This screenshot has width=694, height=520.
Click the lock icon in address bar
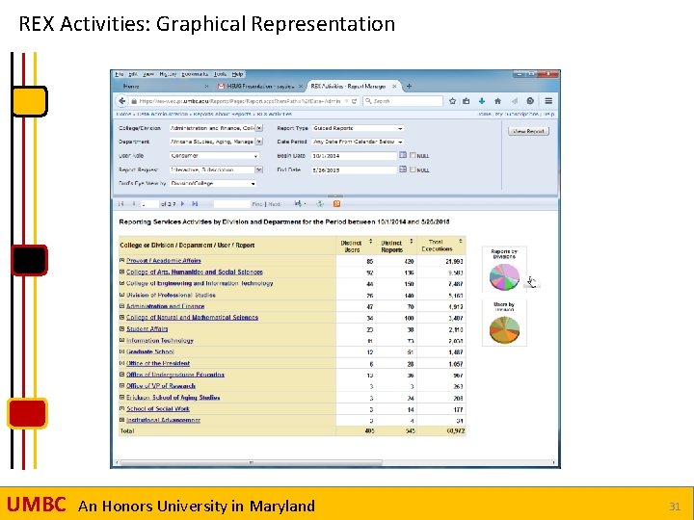(134, 101)
